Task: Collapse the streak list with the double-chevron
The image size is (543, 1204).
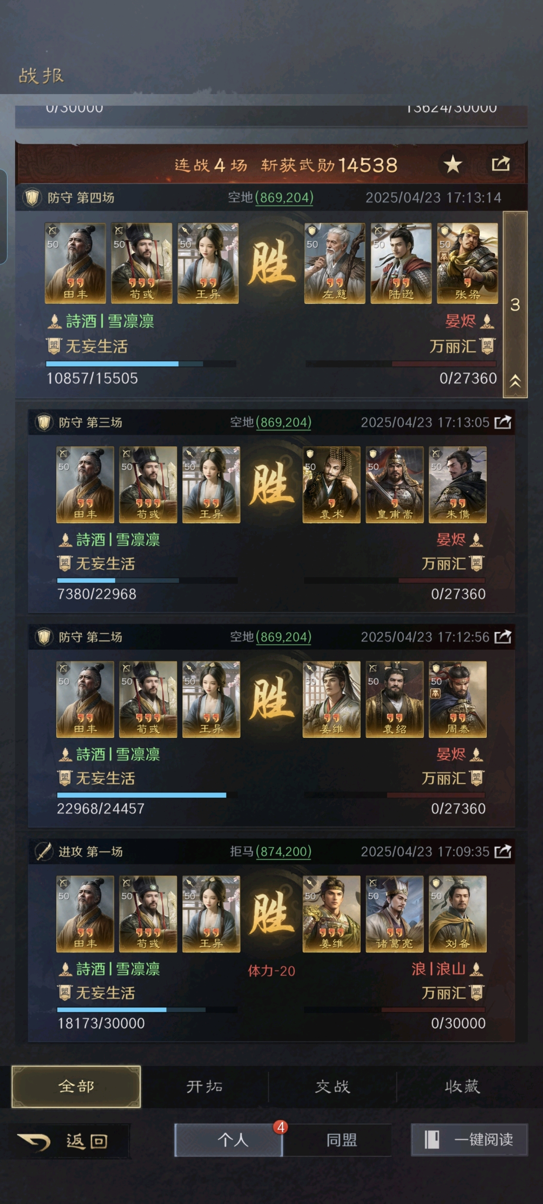Action: pyautogui.click(x=515, y=381)
